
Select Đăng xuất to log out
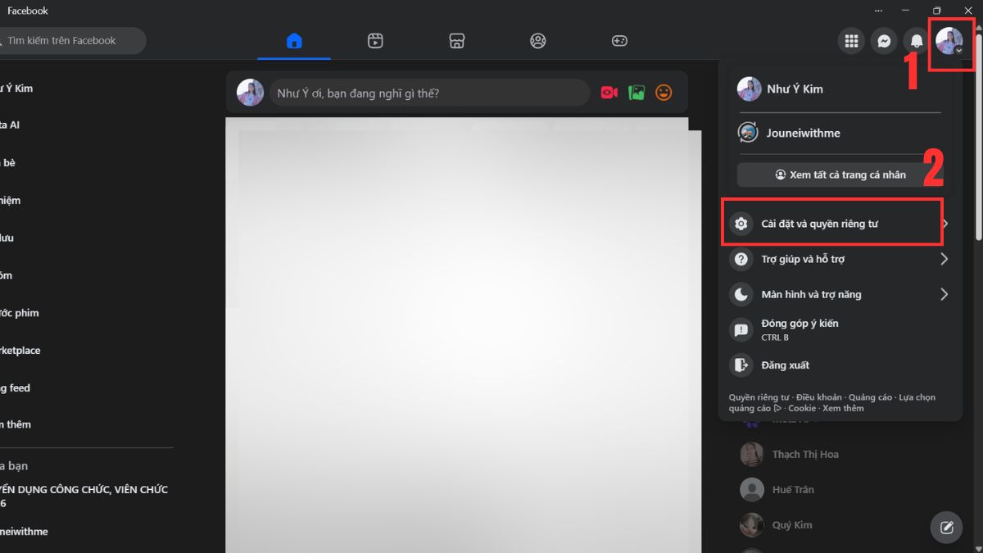click(840, 365)
